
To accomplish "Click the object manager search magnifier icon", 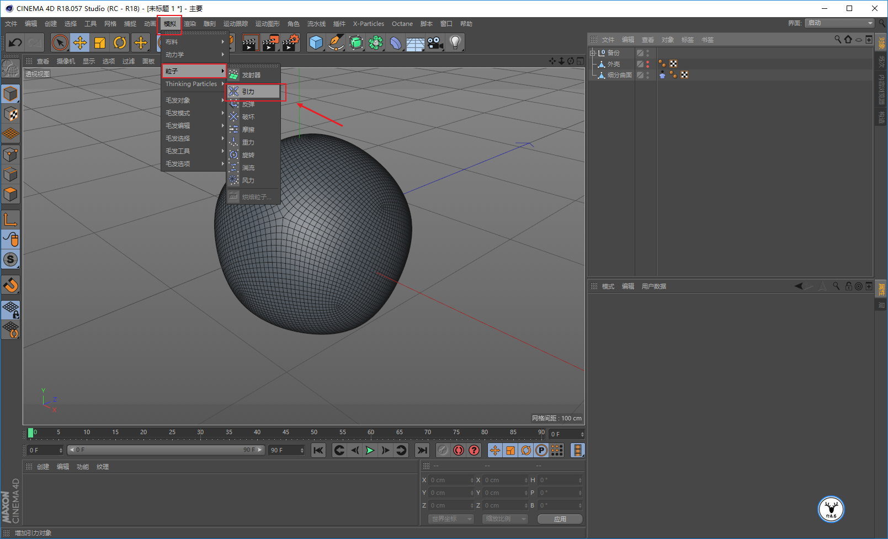I will (x=838, y=40).
